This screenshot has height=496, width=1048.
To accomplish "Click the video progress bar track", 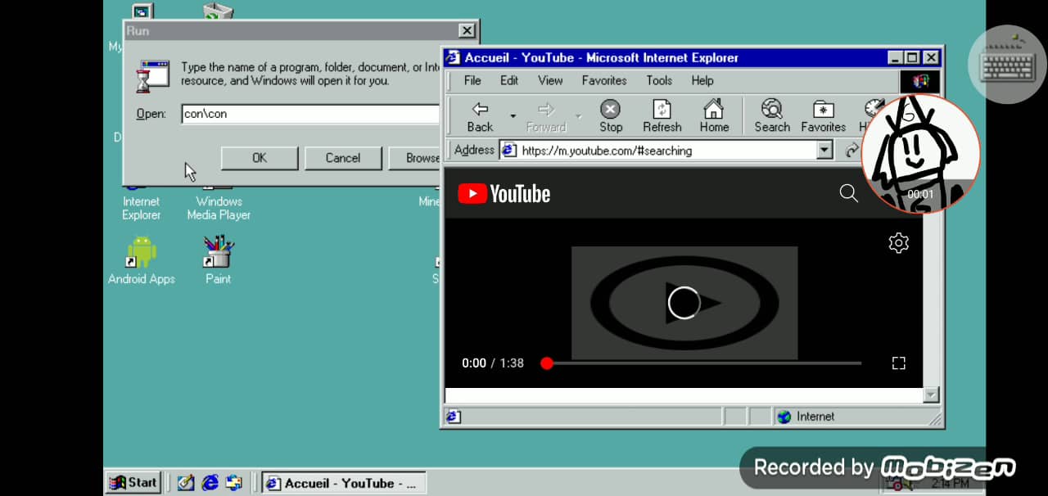I will (704, 363).
